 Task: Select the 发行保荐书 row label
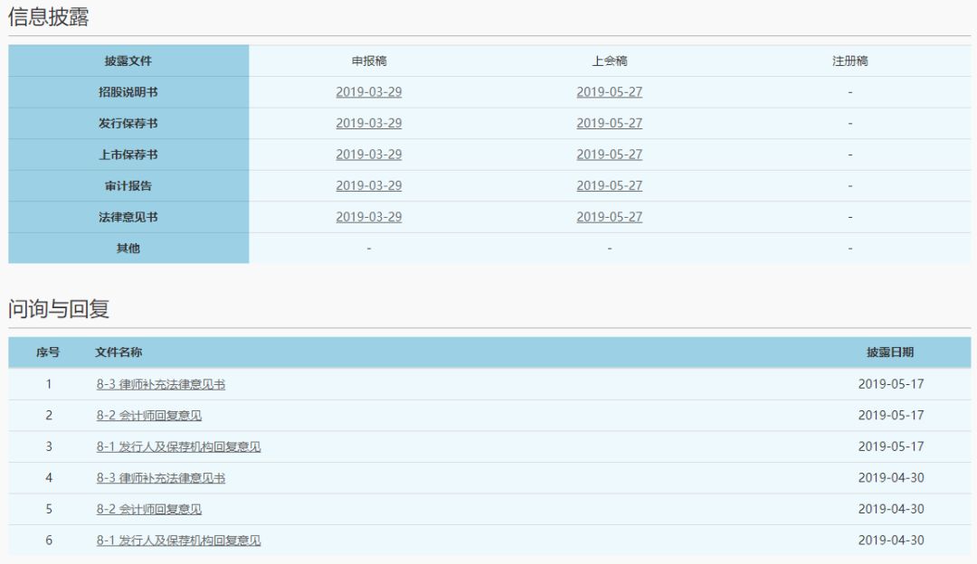click(x=128, y=123)
